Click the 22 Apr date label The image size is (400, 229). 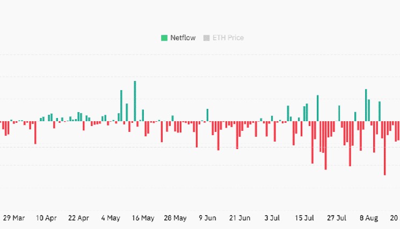pos(78,218)
